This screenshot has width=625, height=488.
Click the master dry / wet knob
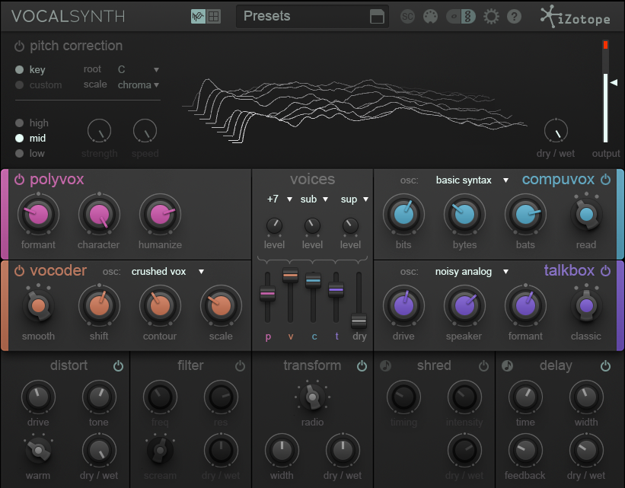coord(556,131)
